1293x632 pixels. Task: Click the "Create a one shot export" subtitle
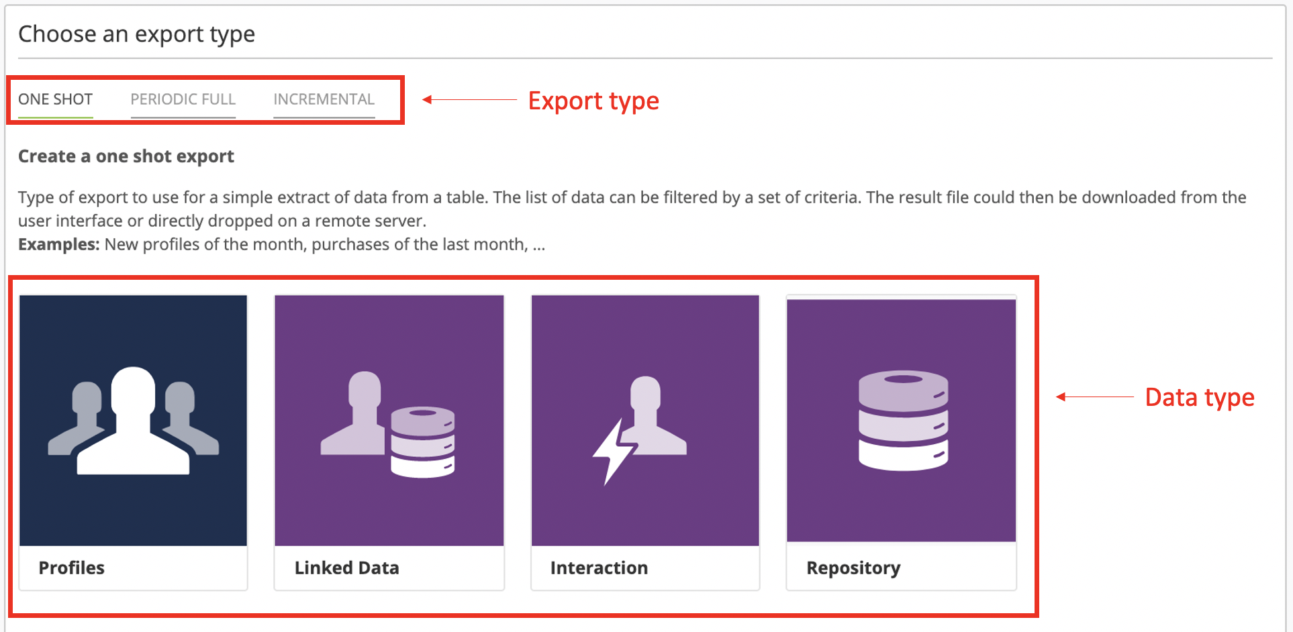pyautogui.click(x=126, y=156)
